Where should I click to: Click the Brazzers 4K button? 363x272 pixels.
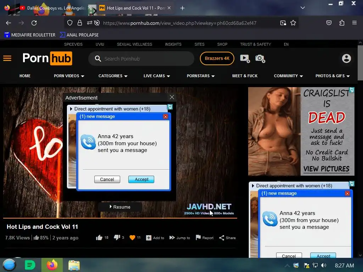[217, 58]
